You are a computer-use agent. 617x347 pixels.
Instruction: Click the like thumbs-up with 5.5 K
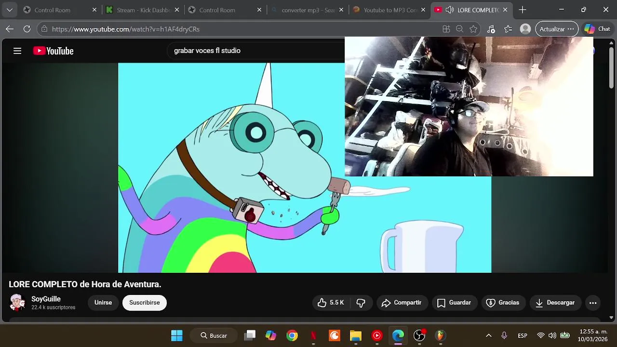(331, 303)
